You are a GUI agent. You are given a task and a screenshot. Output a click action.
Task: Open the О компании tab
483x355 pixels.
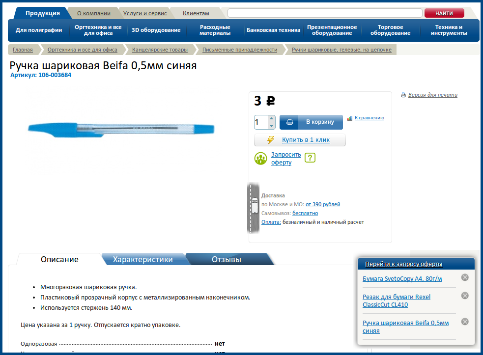(x=94, y=13)
